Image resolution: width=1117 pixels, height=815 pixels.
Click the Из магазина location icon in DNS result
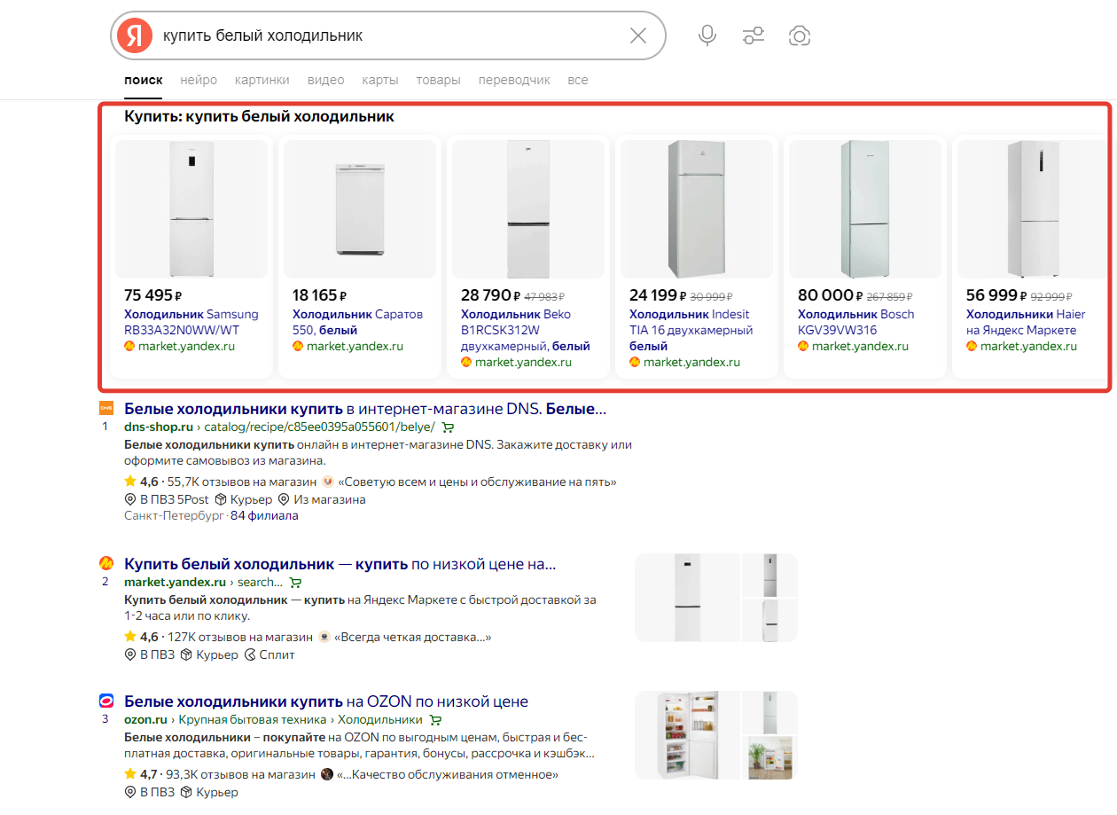pyautogui.click(x=284, y=499)
